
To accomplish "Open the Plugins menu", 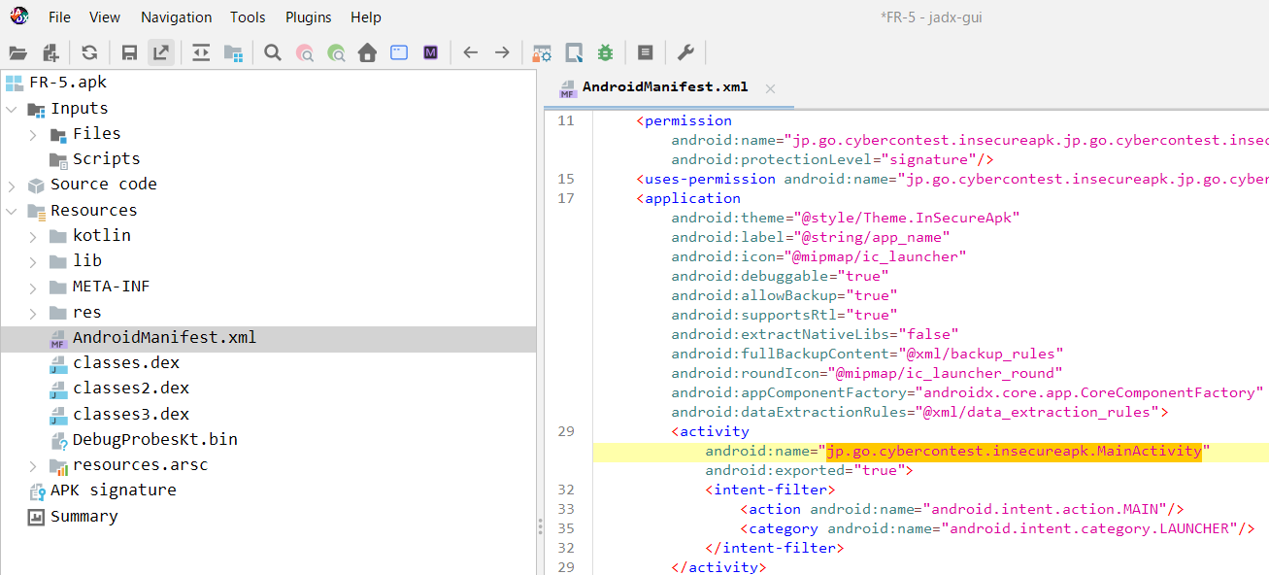I will coord(309,17).
